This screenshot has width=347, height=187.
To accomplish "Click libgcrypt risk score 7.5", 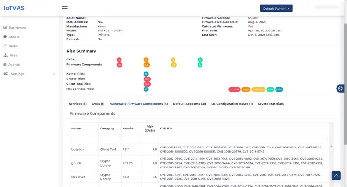I will coord(155,177).
